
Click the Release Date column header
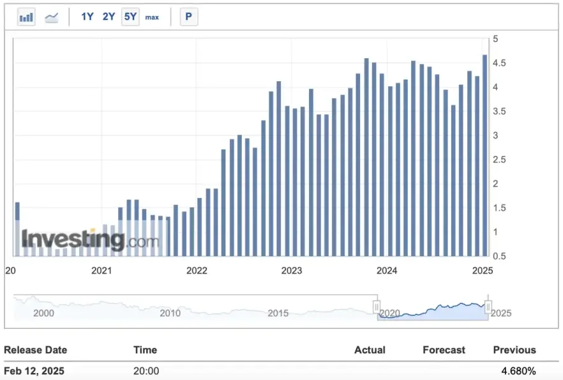coord(36,350)
